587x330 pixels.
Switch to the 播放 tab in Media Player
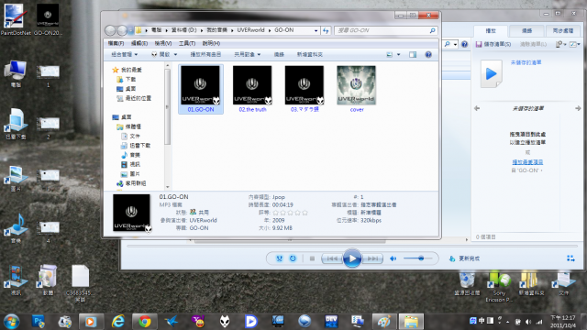(491, 30)
